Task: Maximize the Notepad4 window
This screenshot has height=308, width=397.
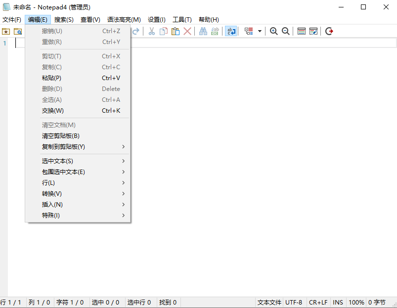Action: (x=363, y=7)
